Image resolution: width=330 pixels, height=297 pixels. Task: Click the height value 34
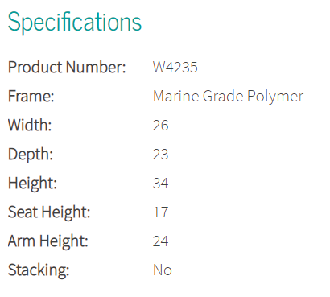160,184
